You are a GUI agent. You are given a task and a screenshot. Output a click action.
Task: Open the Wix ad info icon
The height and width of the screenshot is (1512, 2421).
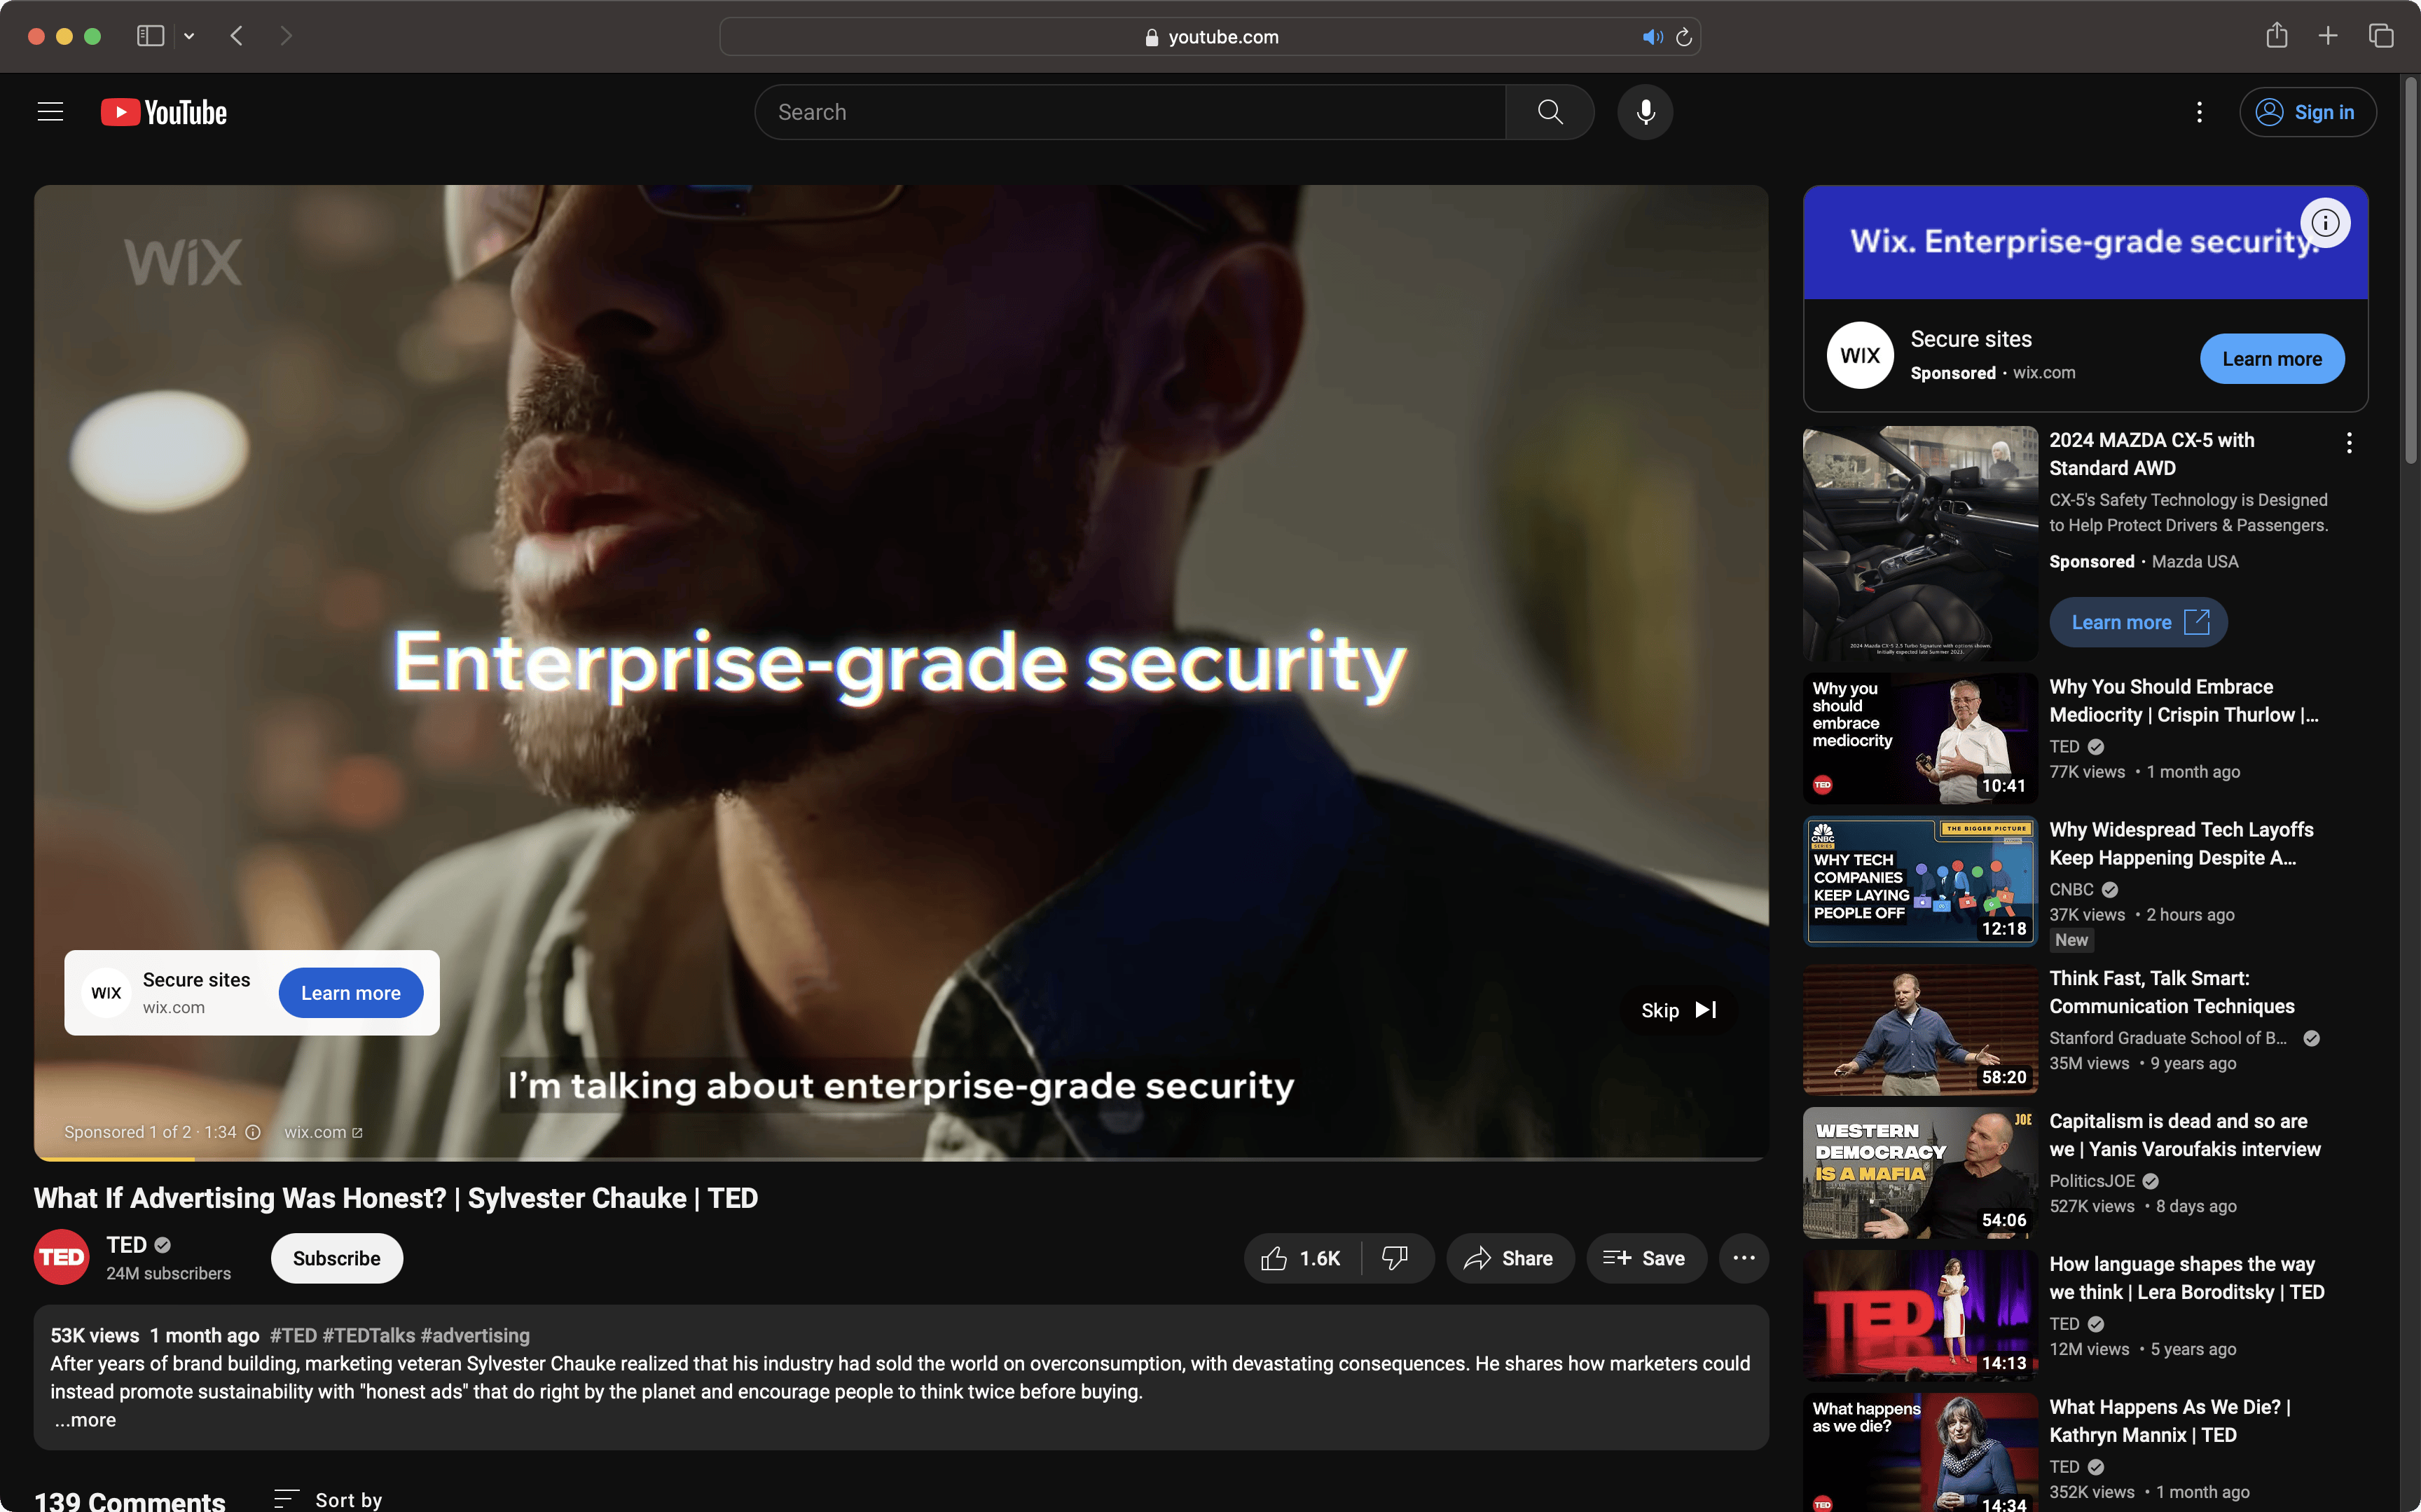2325,223
